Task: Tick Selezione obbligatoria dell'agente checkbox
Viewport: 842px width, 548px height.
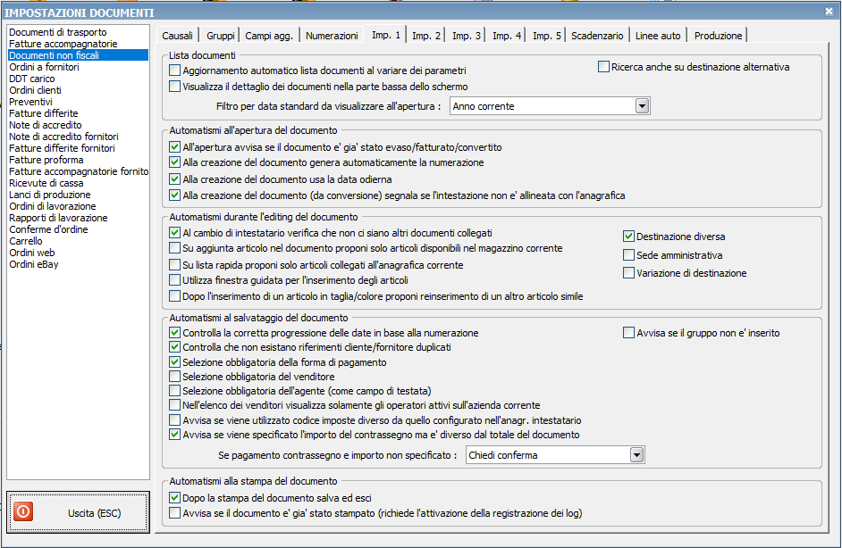Action: point(174,391)
